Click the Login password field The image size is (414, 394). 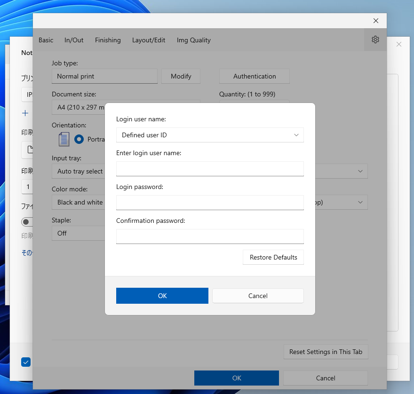[210, 203]
